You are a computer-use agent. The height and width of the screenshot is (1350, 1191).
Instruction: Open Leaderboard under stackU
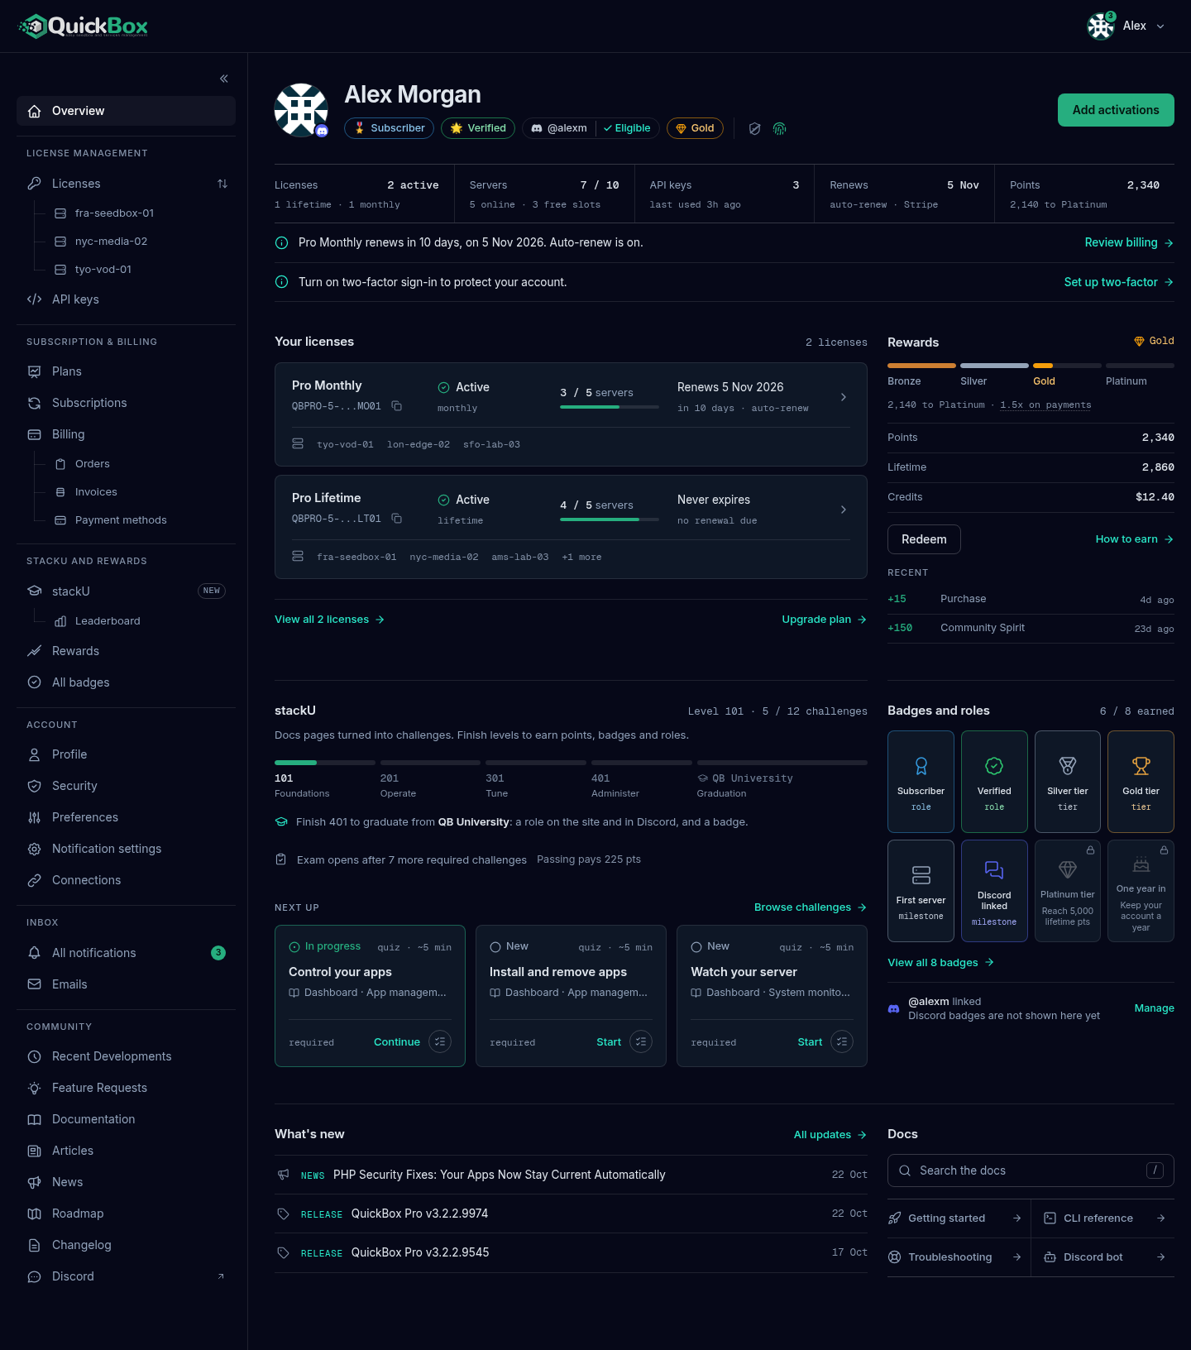[x=141, y=621]
